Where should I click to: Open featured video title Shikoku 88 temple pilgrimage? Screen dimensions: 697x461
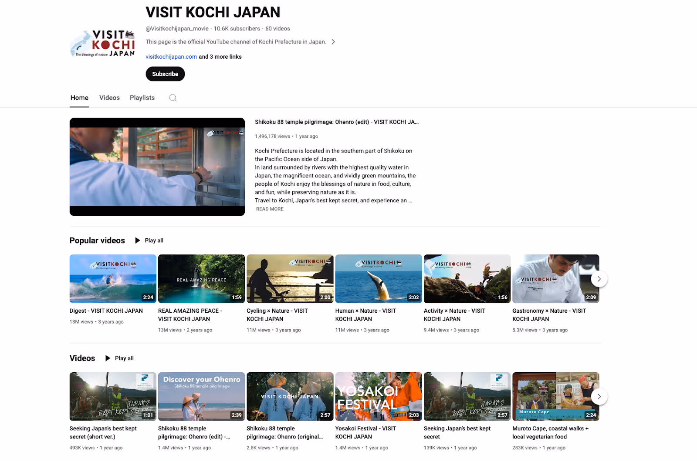coord(337,122)
